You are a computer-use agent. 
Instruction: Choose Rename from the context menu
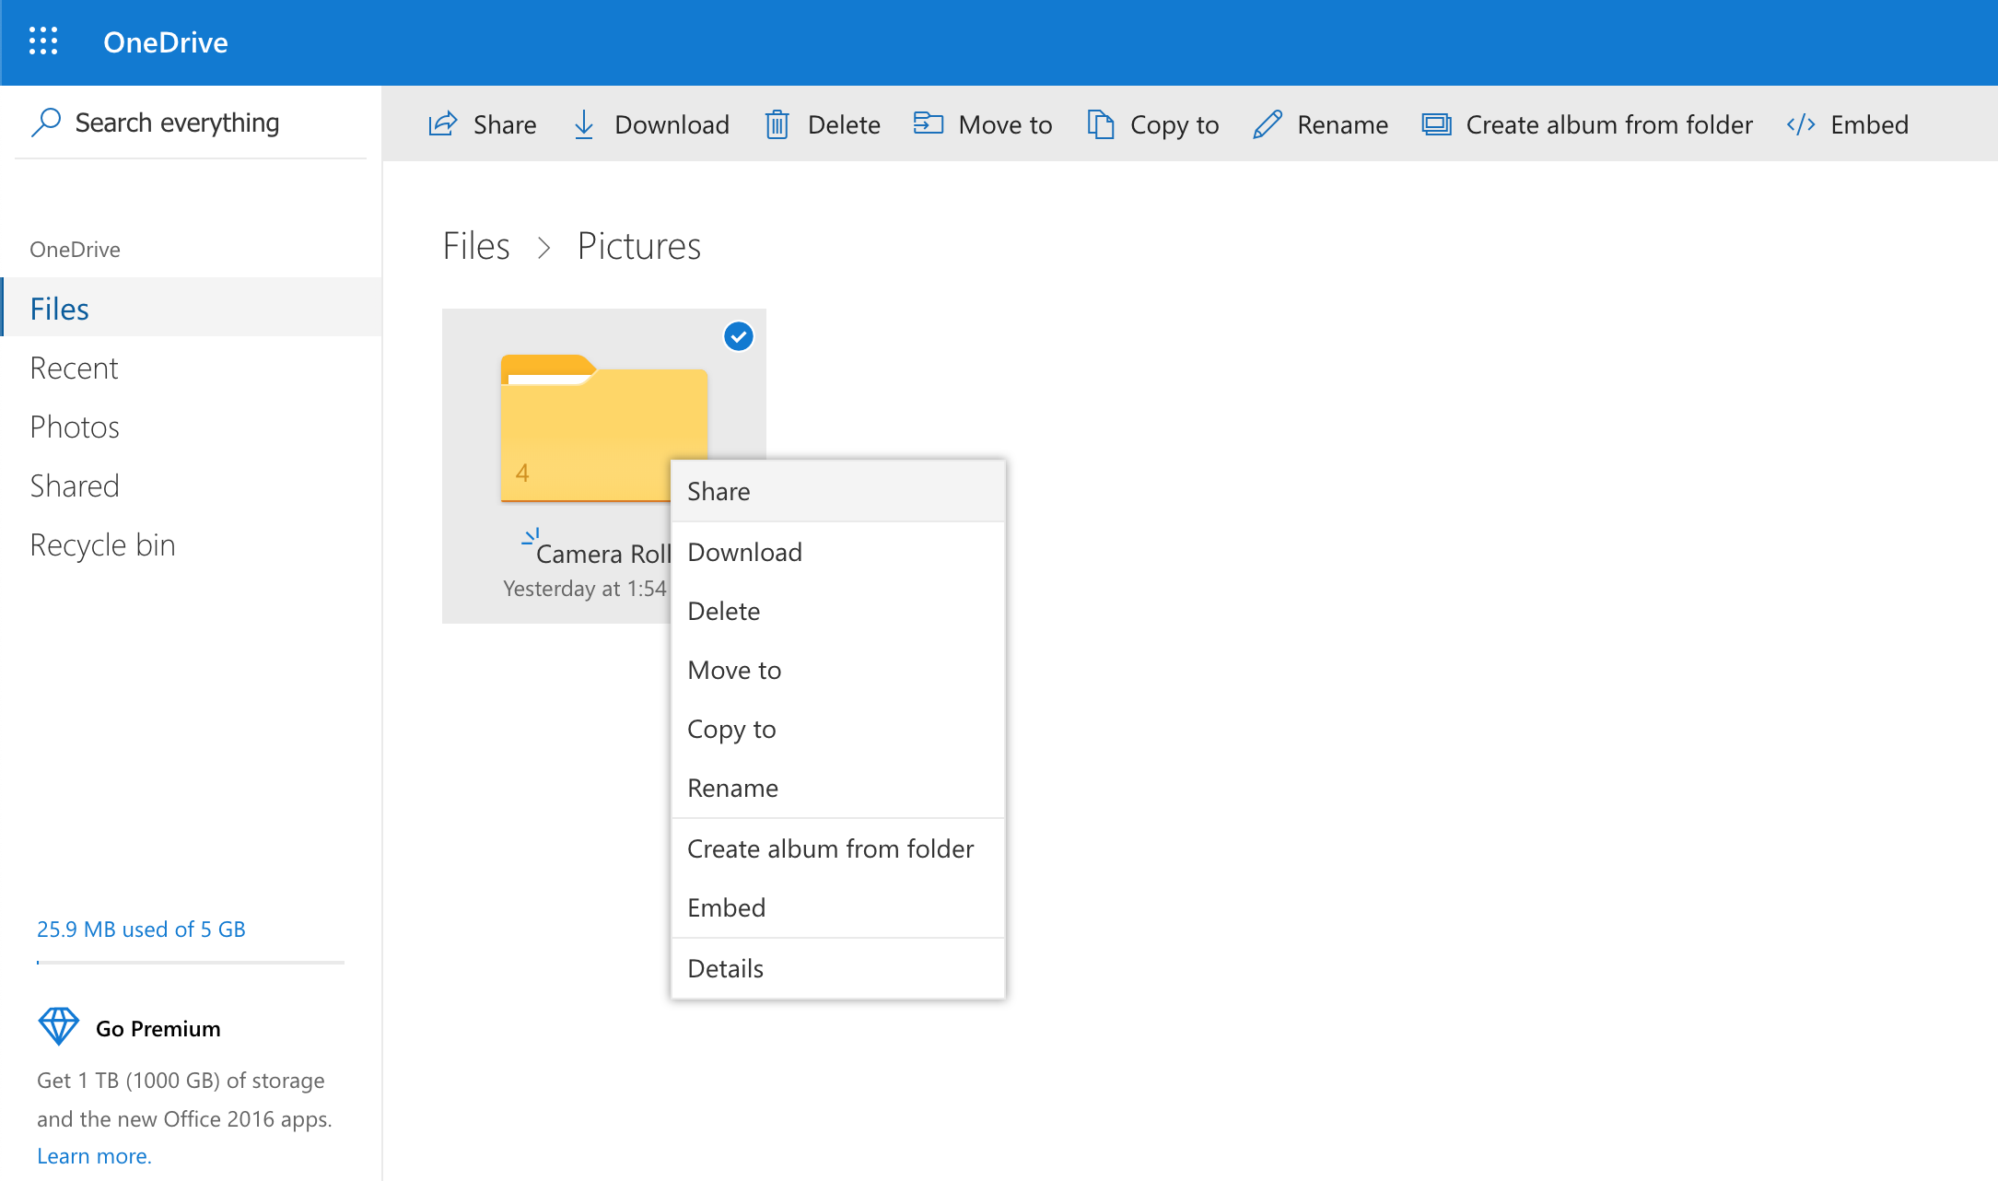tap(838, 788)
